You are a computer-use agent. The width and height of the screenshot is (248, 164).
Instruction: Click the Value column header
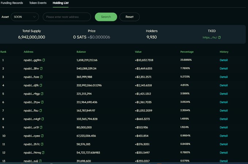tap(138, 52)
